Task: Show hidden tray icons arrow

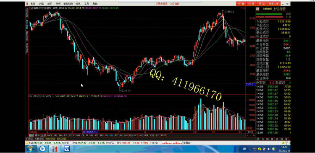Action: (x=250, y=149)
